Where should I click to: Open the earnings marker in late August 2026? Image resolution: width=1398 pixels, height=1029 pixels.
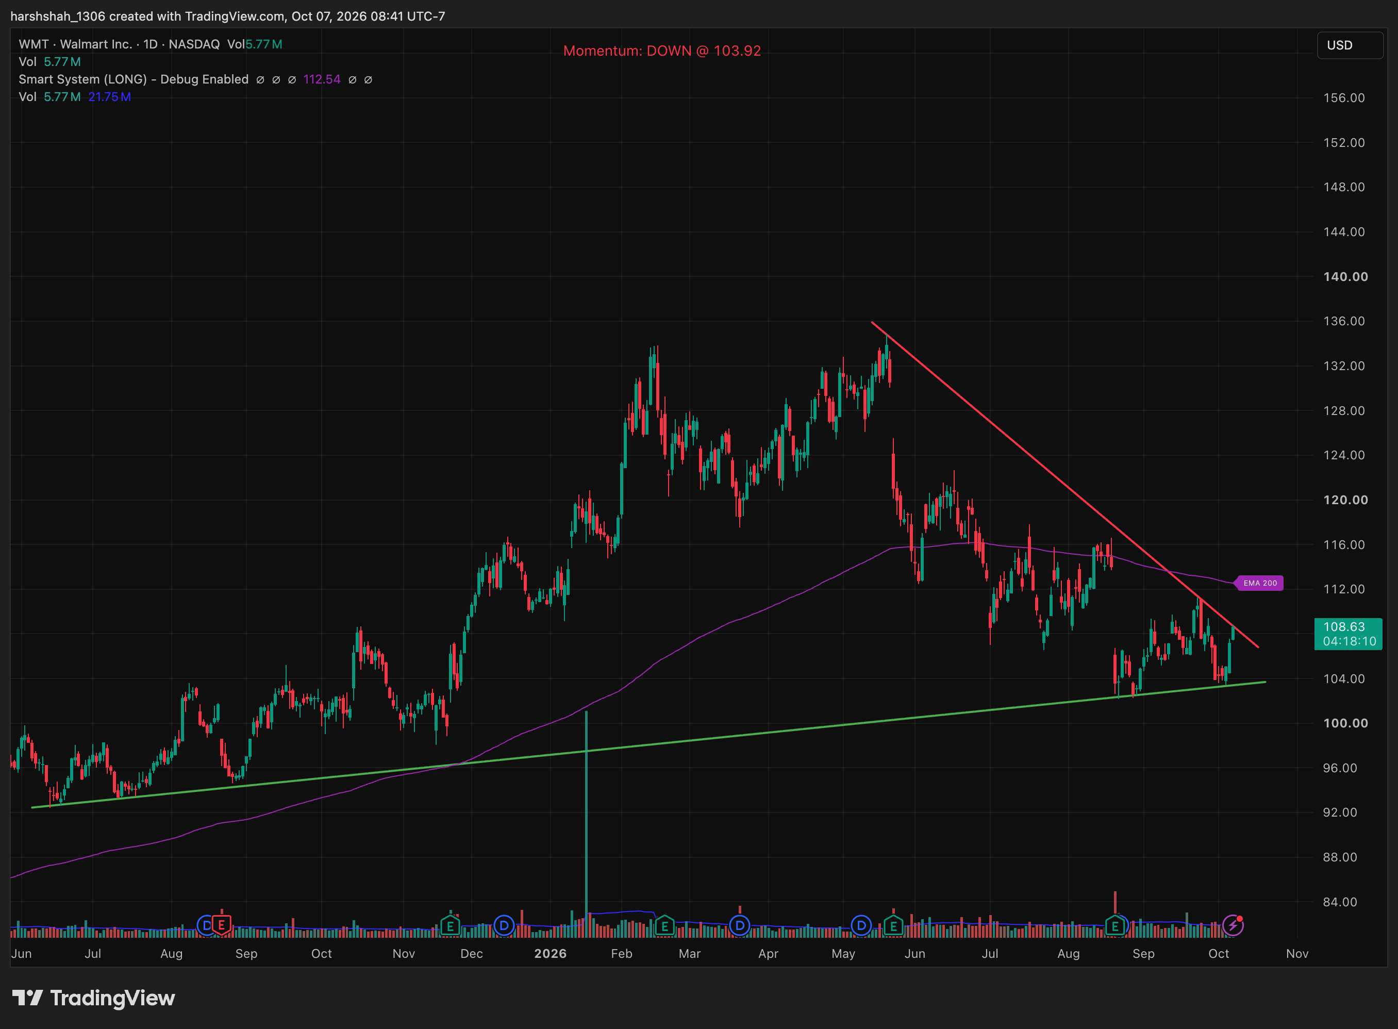pyautogui.click(x=1116, y=925)
